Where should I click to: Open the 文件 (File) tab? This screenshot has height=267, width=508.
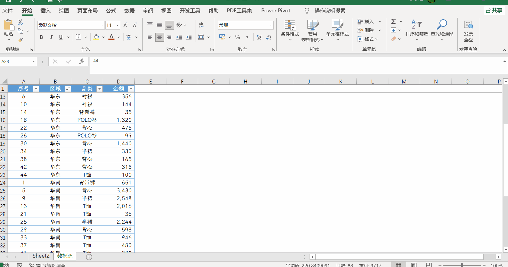(x=8, y=11)
